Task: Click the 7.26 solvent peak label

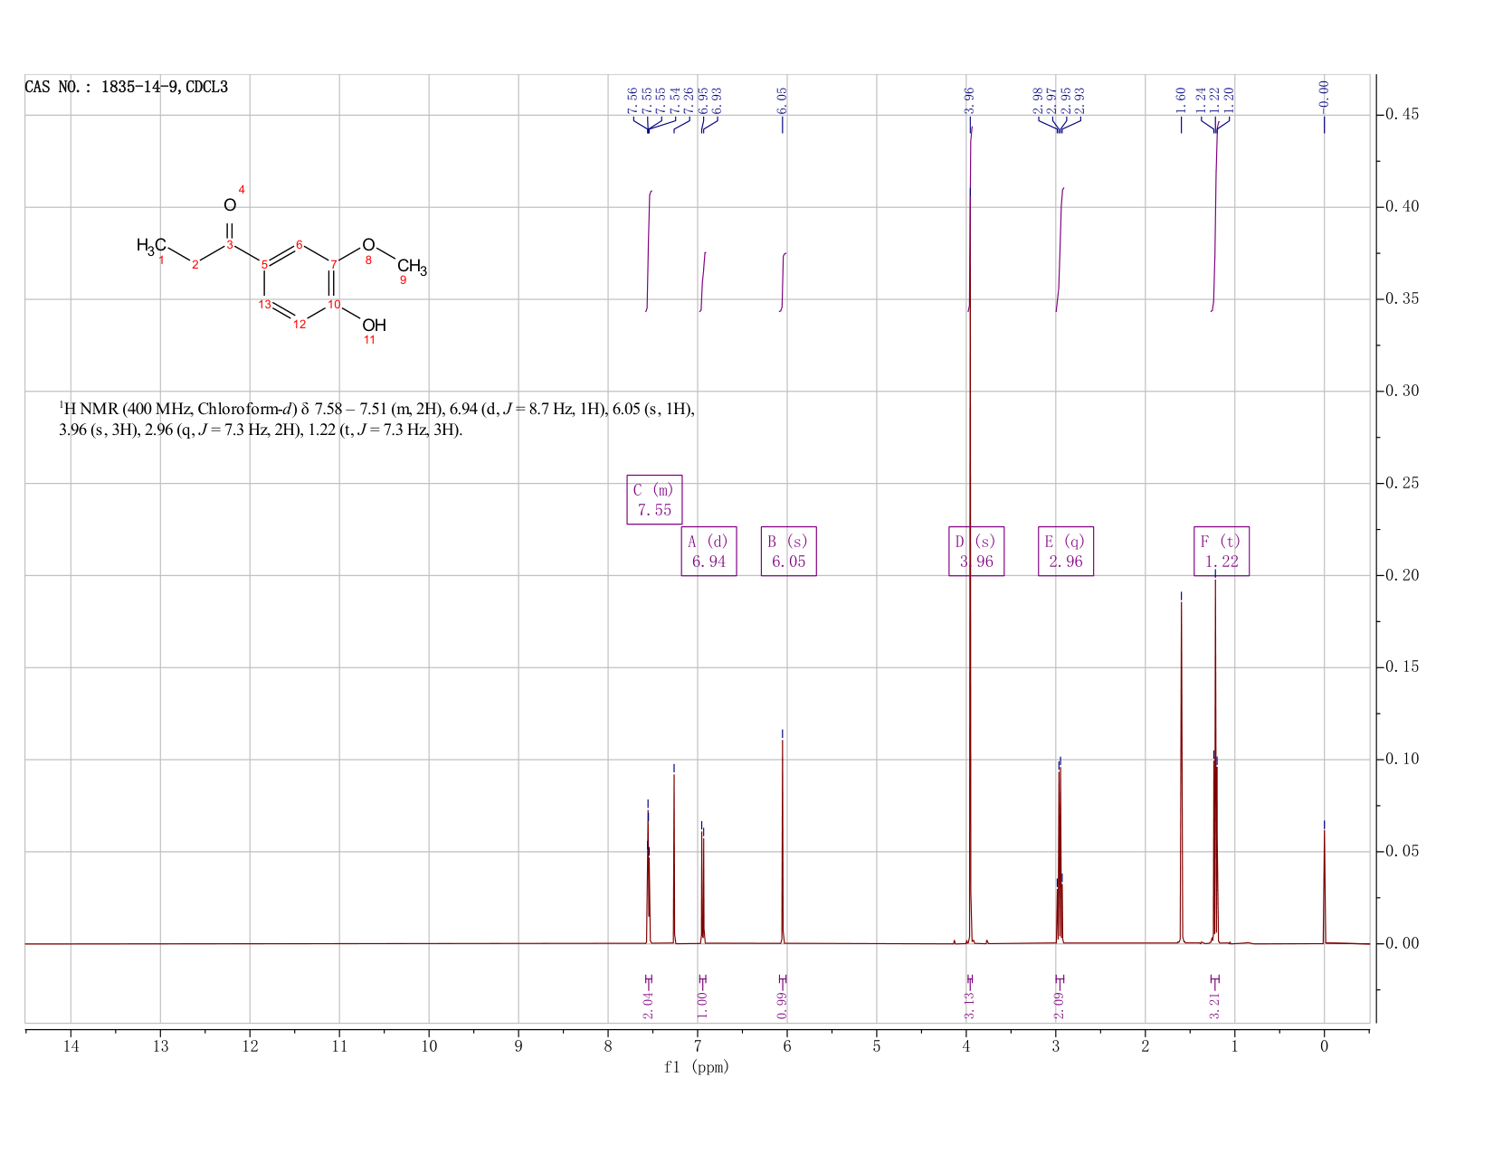Action: pyautogui.click(x=689, y=100)
